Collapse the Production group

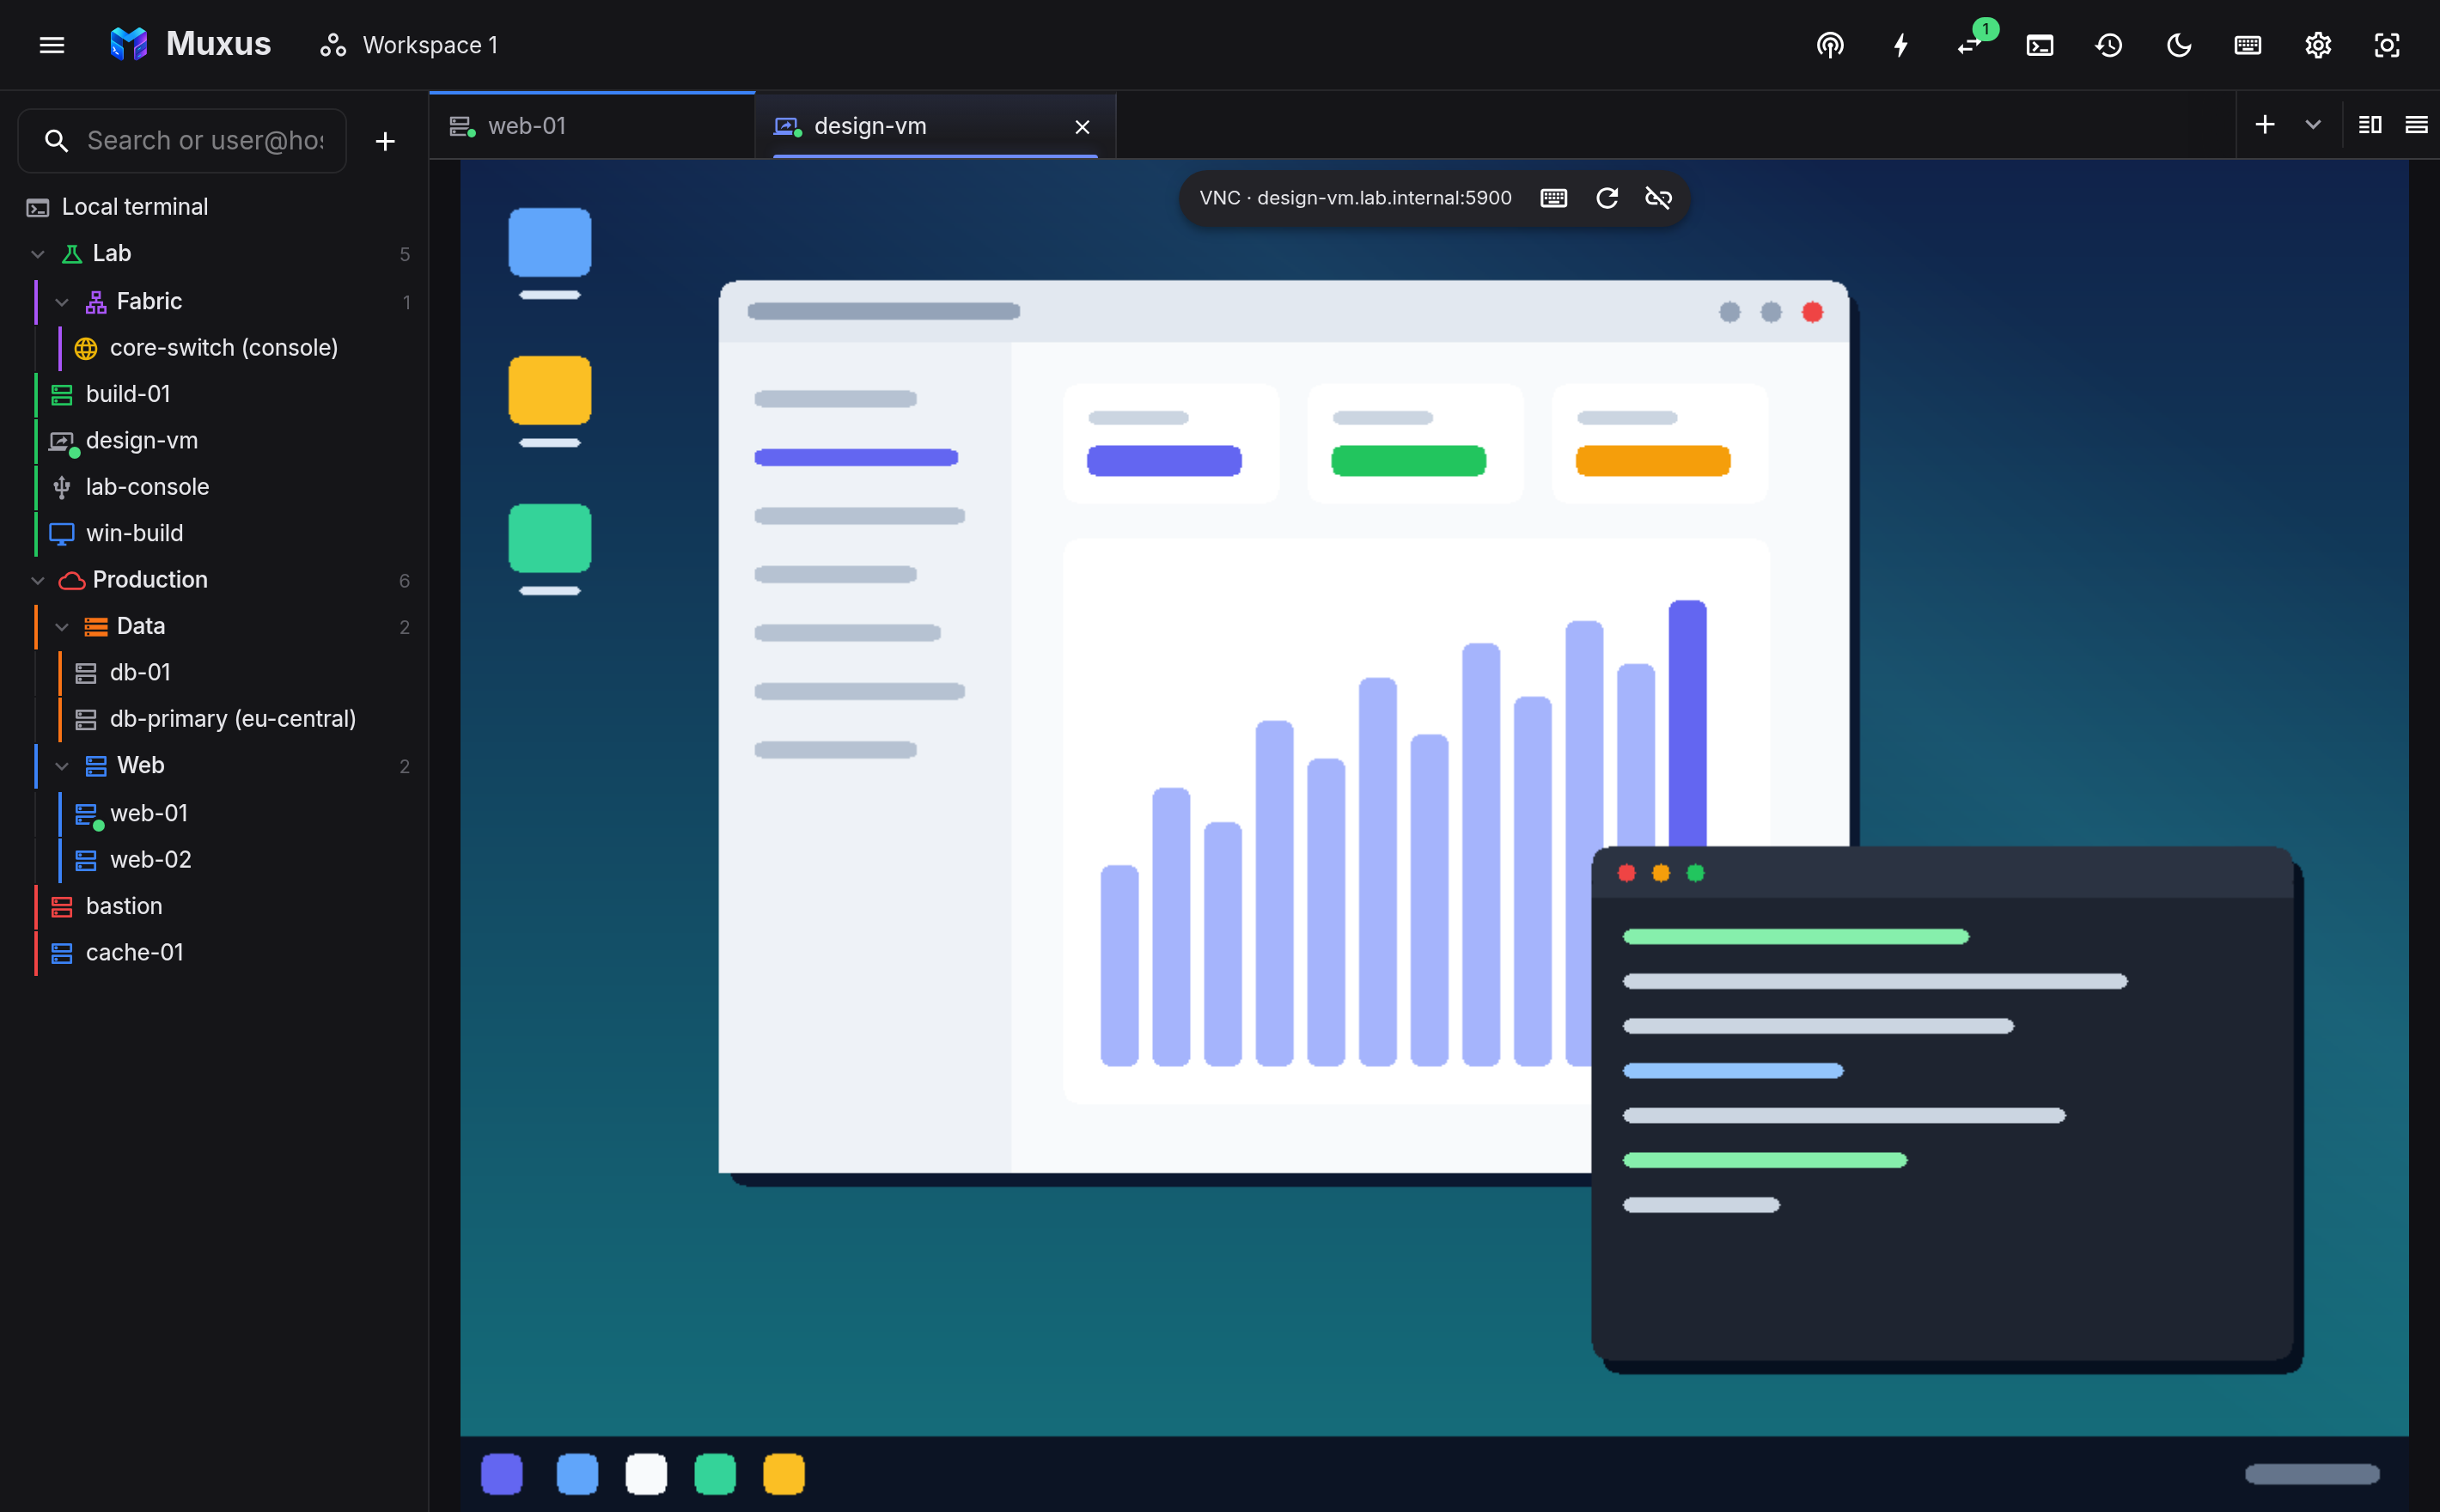click(38, 580)
